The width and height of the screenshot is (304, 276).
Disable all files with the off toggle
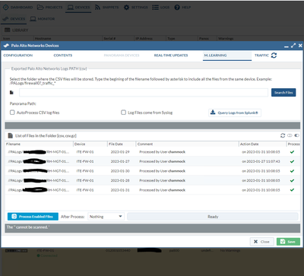tap(290, 135)
